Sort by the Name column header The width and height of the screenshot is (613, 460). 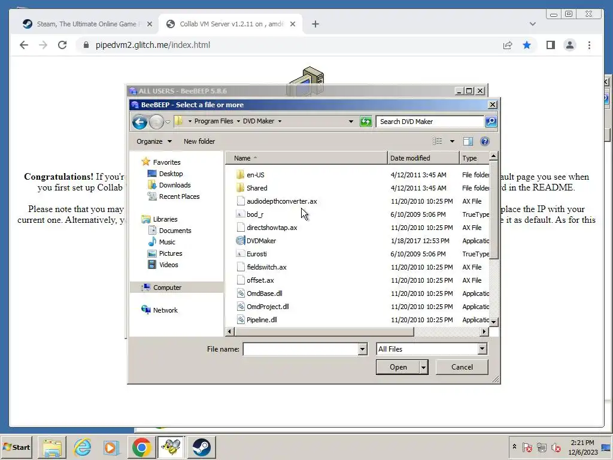click(307, 158)
